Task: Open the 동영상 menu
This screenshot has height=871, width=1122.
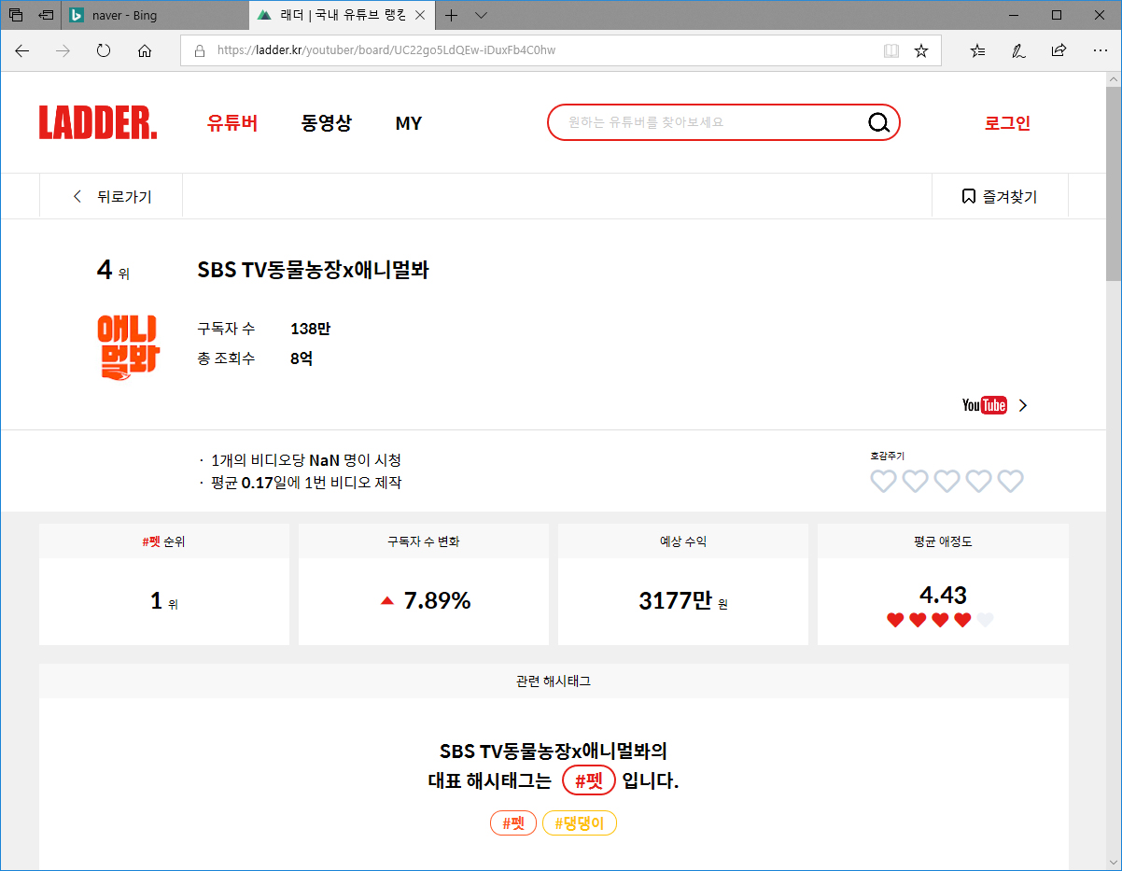Action: tap(327, 123)
